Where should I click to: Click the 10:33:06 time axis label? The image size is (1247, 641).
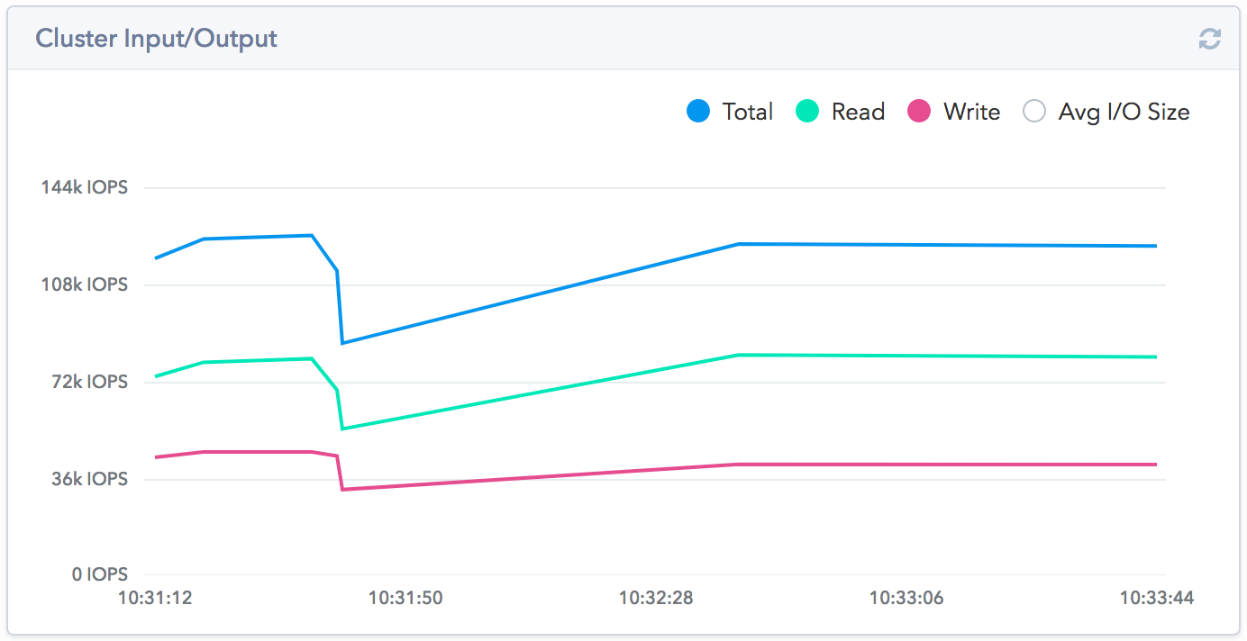[906, 598]
